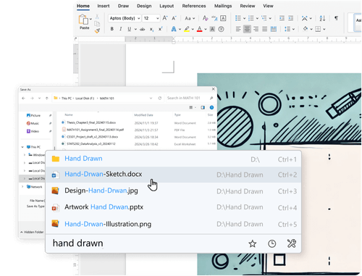Align text left
The width and height of the screenshot is (362, 276).
(238, 29)
